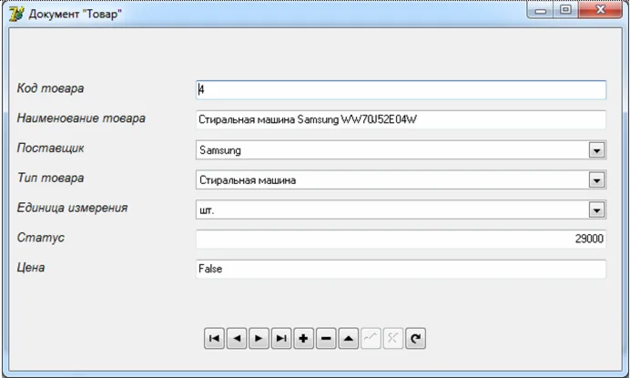Image resolution: width=630 pixels, height=378 pixels.
Task: Open the Тип товара dropdown arrow
Action: (x=596, y=180)
